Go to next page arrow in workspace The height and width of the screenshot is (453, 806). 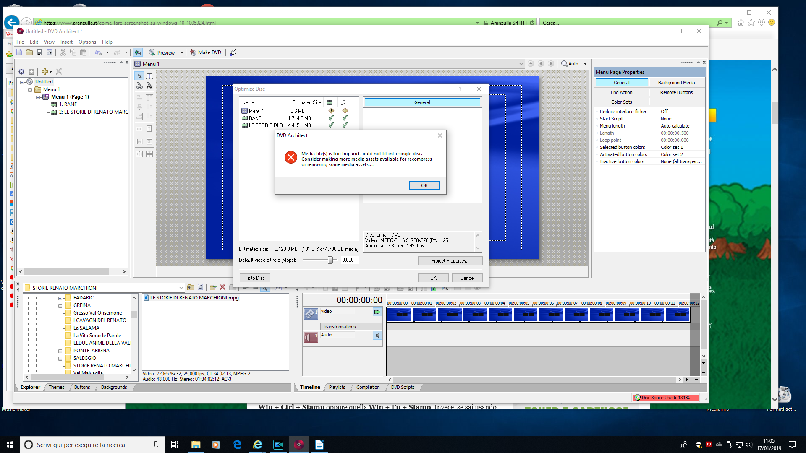(x=551, y=64)
